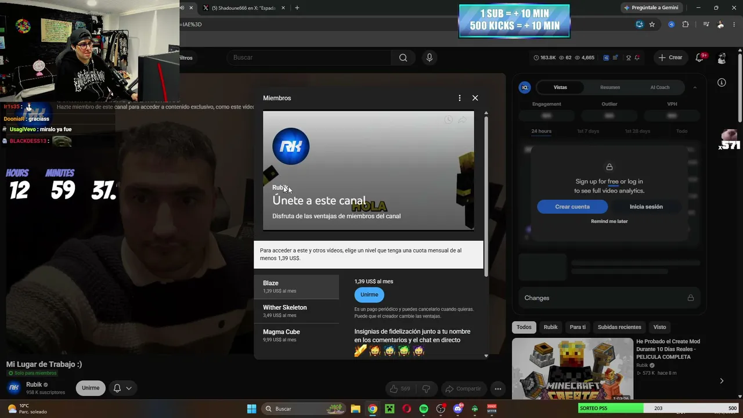The image size is (743, 418).
Task: Open the Windows Start menu
Action: [x=251, y=409]
